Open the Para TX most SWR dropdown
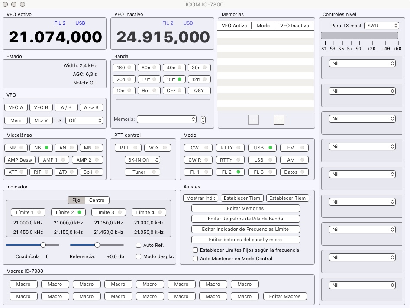This screenshot has width=410, height=308. [x=381, y=26]
